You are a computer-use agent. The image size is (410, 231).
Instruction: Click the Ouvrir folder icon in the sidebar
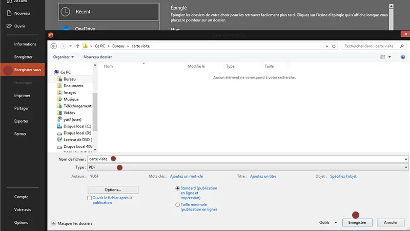pos(9,26)
